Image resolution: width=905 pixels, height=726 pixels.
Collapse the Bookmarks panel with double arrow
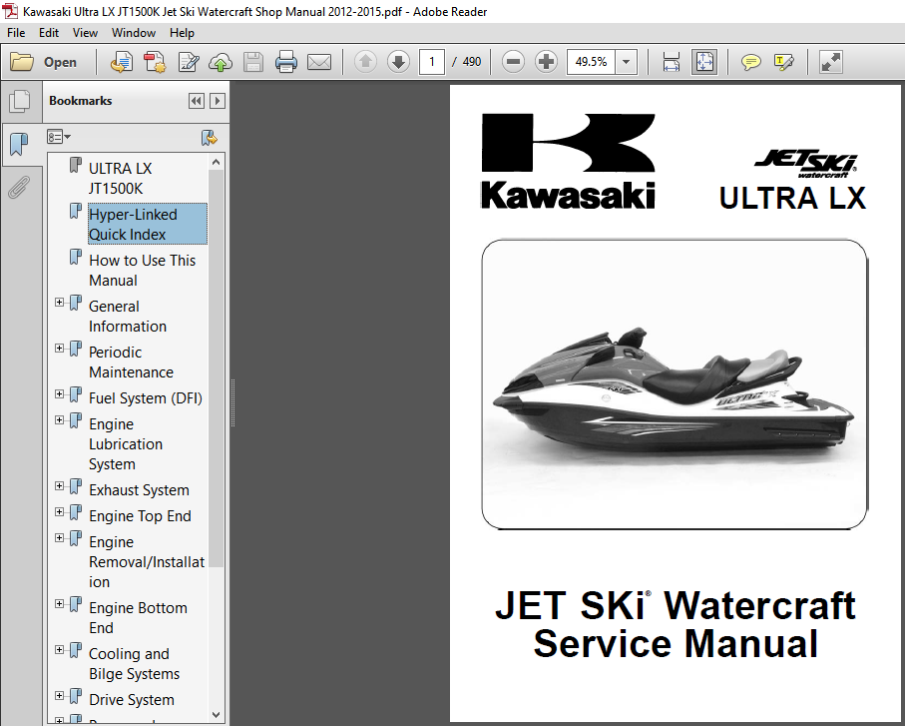197,101
